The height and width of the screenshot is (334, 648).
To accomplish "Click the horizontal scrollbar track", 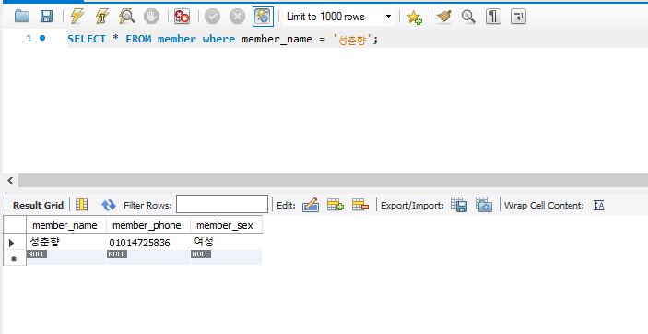I will [x=333, y=181].
